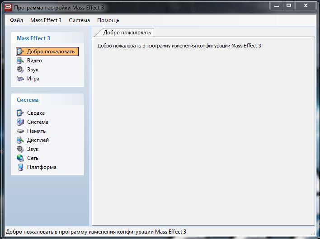Click the memory drive icon next to Память
This screenshot has width=320, height=239.
pyautogui.click(x=20, y=131)
